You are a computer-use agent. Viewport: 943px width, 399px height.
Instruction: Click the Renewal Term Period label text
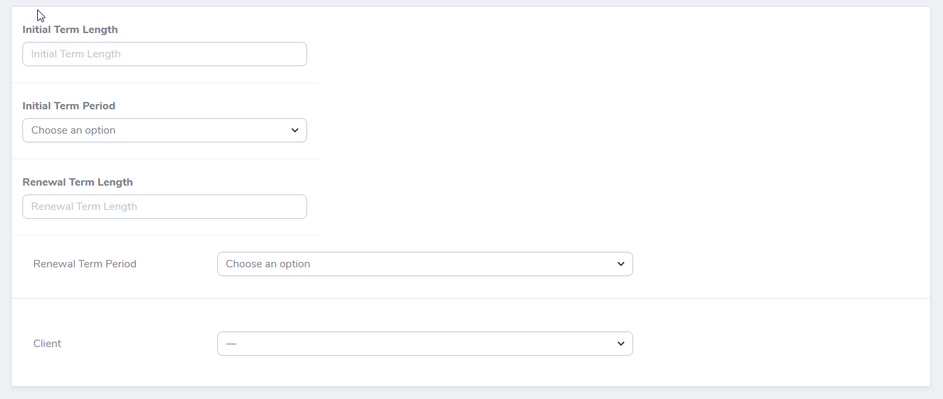point(85,264)
